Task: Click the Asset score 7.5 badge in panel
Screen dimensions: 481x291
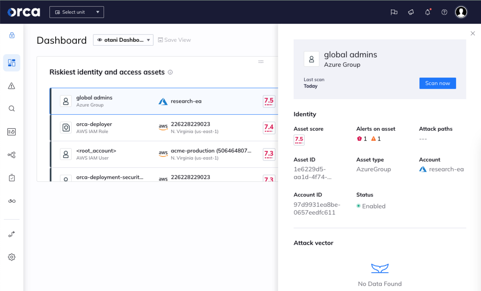Action: point(299,140)
